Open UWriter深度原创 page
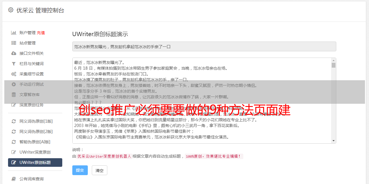The height and width of the screenshot is (184, 369). pyautogui.click(x=35, y=152)
